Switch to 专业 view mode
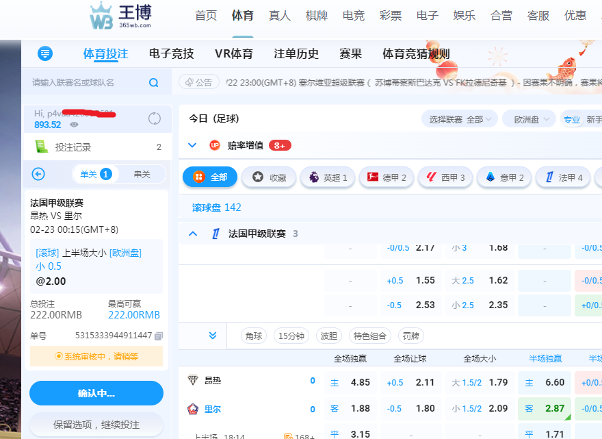602x439 pixels. pyautogui.click(x=571, y=119)
